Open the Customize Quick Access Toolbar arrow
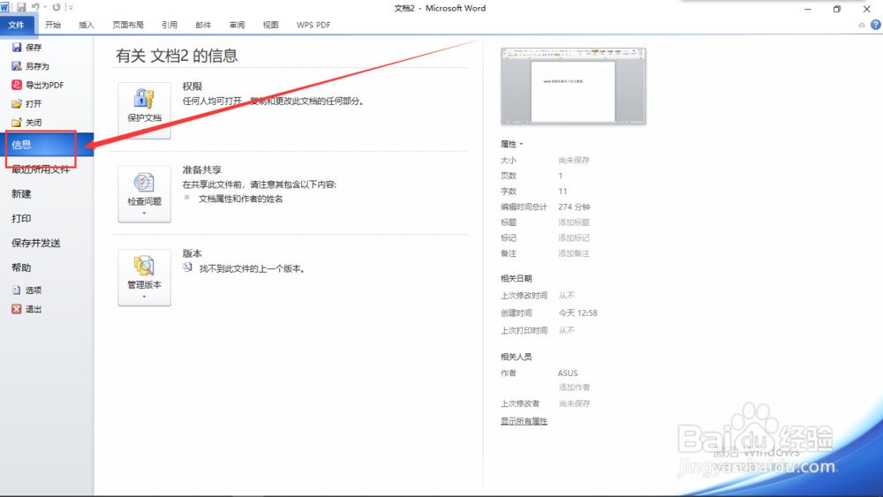The image size is (883, 497). point(71,7)
